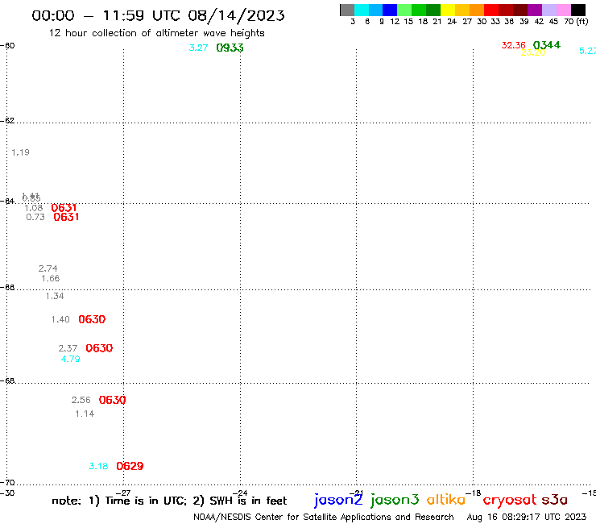
Task: Click the -68 latitude axis label
Action: point(7,381)
